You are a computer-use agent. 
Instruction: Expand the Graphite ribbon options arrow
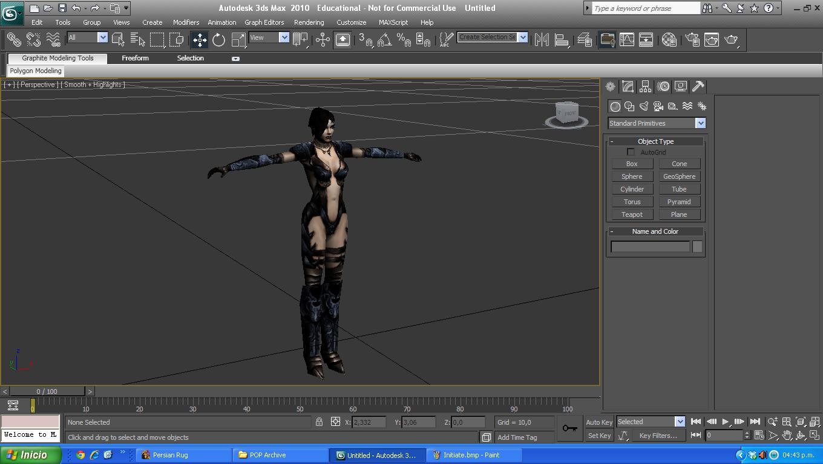235,59
